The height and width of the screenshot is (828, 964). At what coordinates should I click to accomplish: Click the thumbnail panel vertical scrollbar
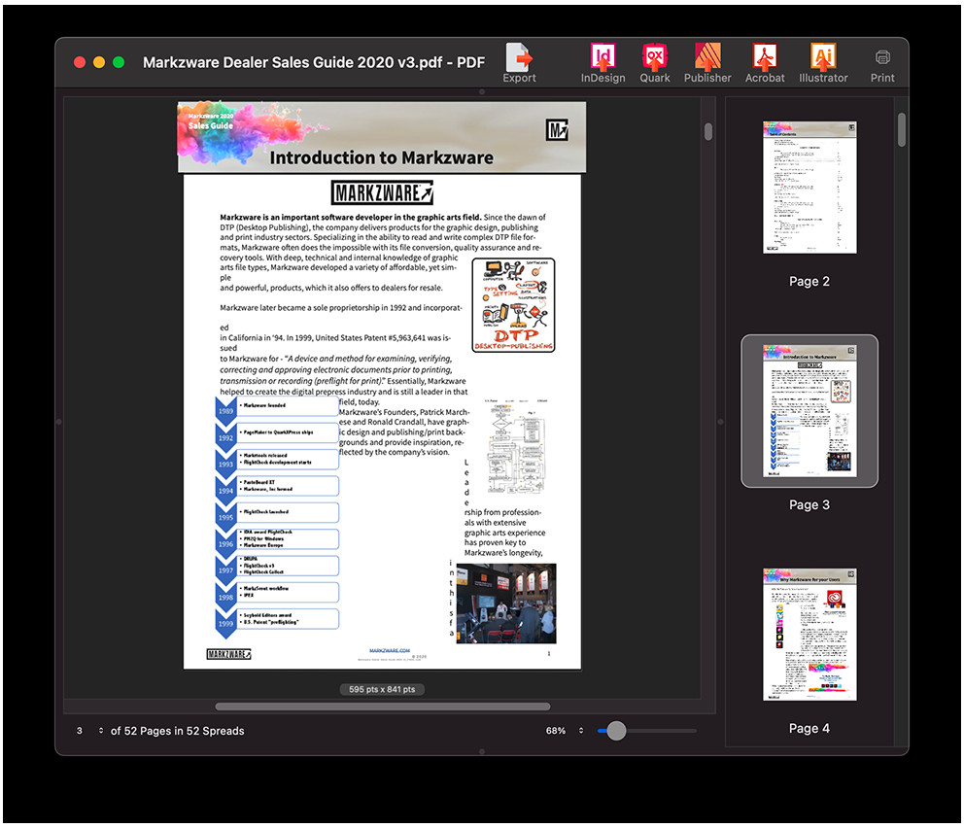[x=901, y=129]
